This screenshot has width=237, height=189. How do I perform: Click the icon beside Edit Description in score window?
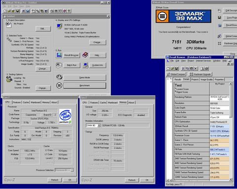(x=219, y=11)
